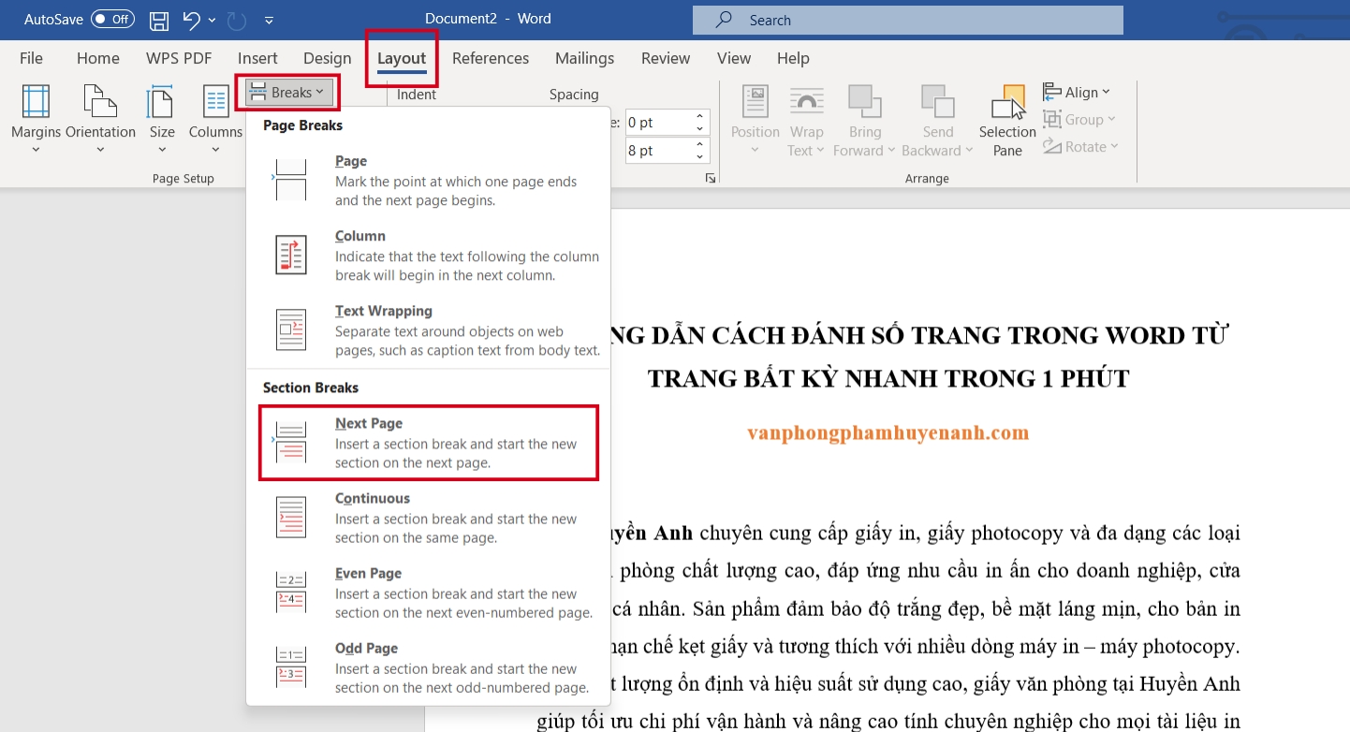Open the Orientation tool

click(x=100, y=121)
